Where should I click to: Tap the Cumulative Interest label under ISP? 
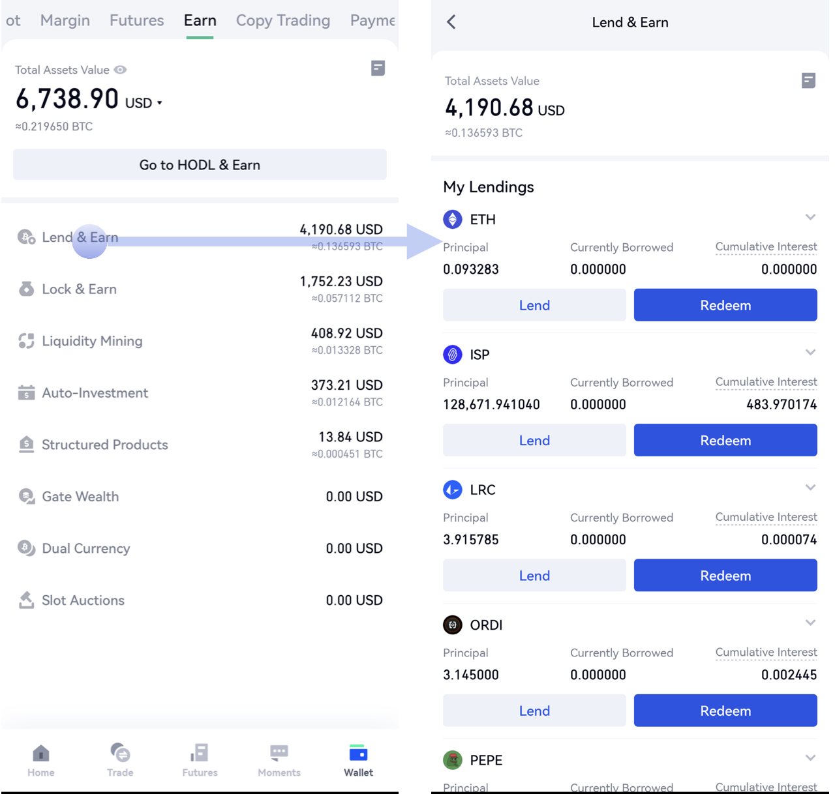click(766, 382)
